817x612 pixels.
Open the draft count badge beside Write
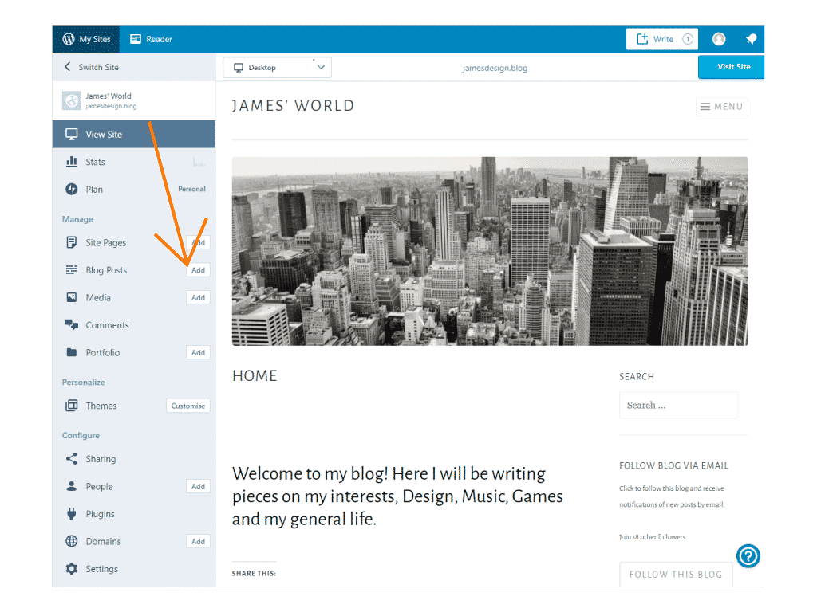688,39
